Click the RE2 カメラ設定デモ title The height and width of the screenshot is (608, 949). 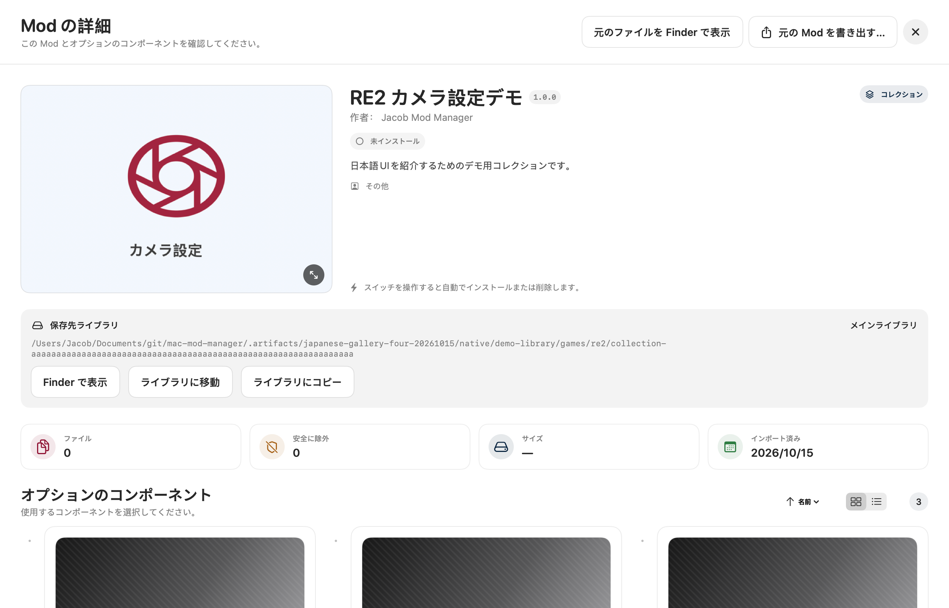(436, 98)
